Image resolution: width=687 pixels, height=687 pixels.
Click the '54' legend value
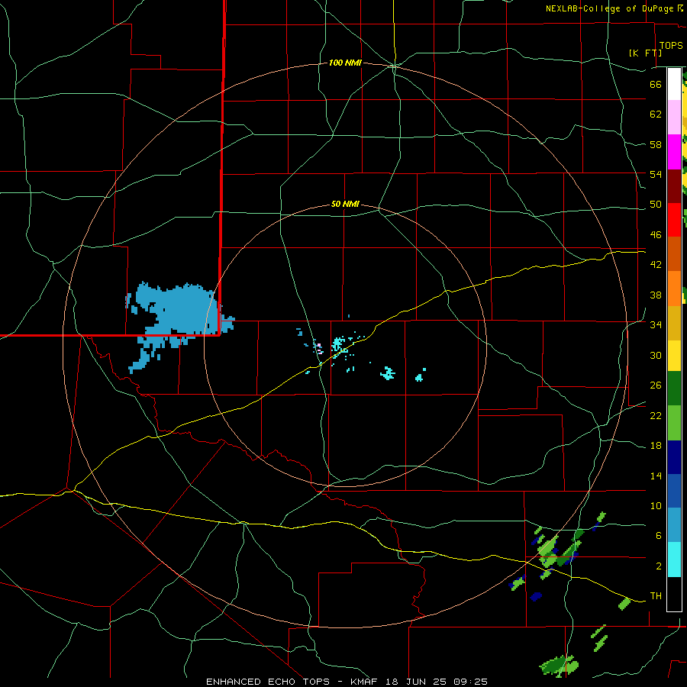pos(656,174)
